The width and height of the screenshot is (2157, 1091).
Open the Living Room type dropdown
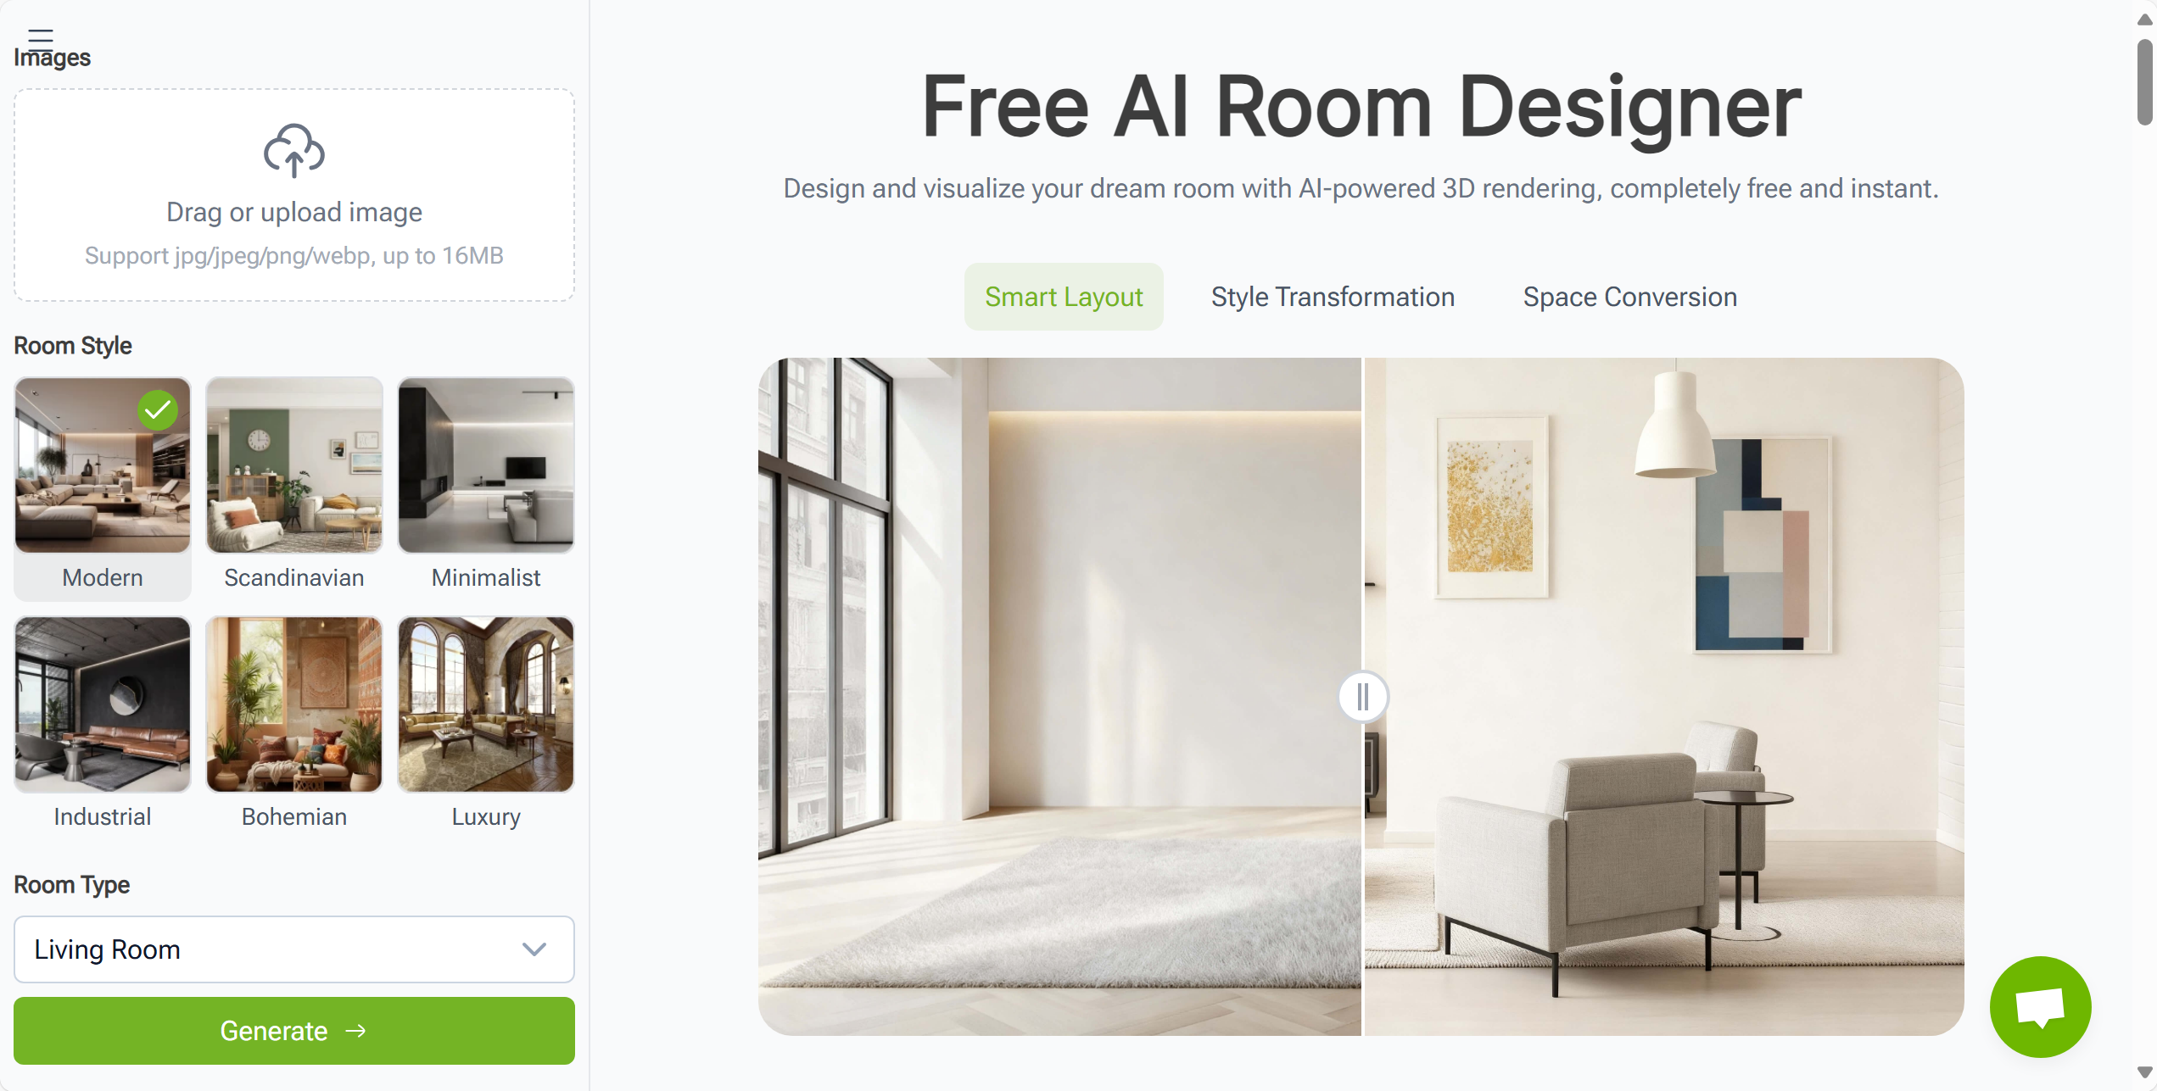pyautogui.click(x=293, y=949)
